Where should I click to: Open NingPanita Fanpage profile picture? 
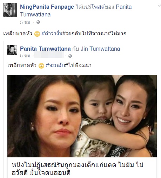10,10
